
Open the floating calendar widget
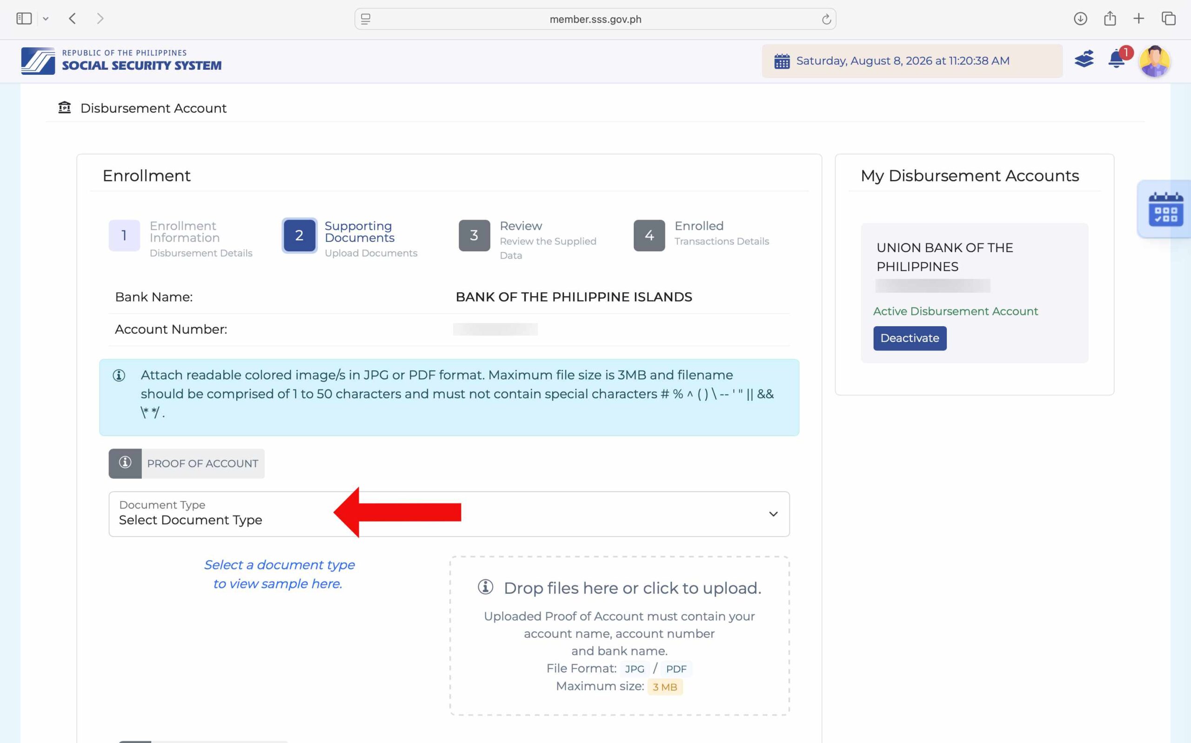click(x=1165, y=209)
